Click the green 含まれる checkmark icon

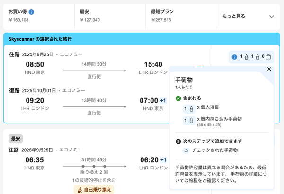point(178,98)
